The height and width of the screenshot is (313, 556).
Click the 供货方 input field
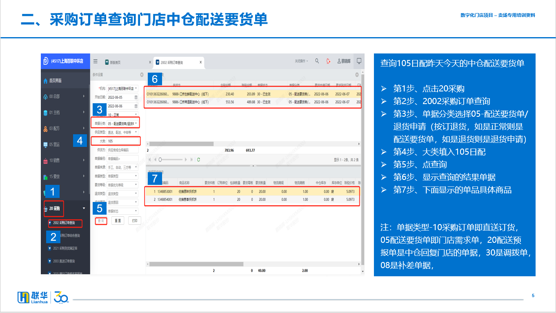122,150
